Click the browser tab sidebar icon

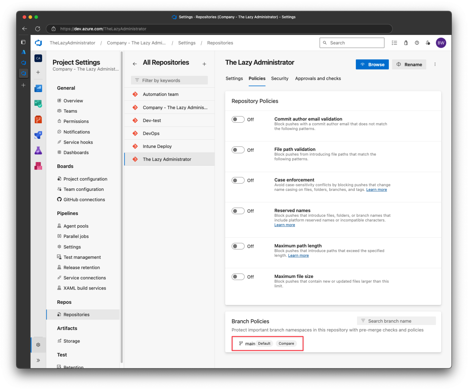pos(23,42)
